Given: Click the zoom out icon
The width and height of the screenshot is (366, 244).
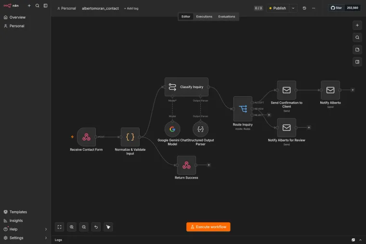Looking at the screenshot, I should tap(84, 227).
